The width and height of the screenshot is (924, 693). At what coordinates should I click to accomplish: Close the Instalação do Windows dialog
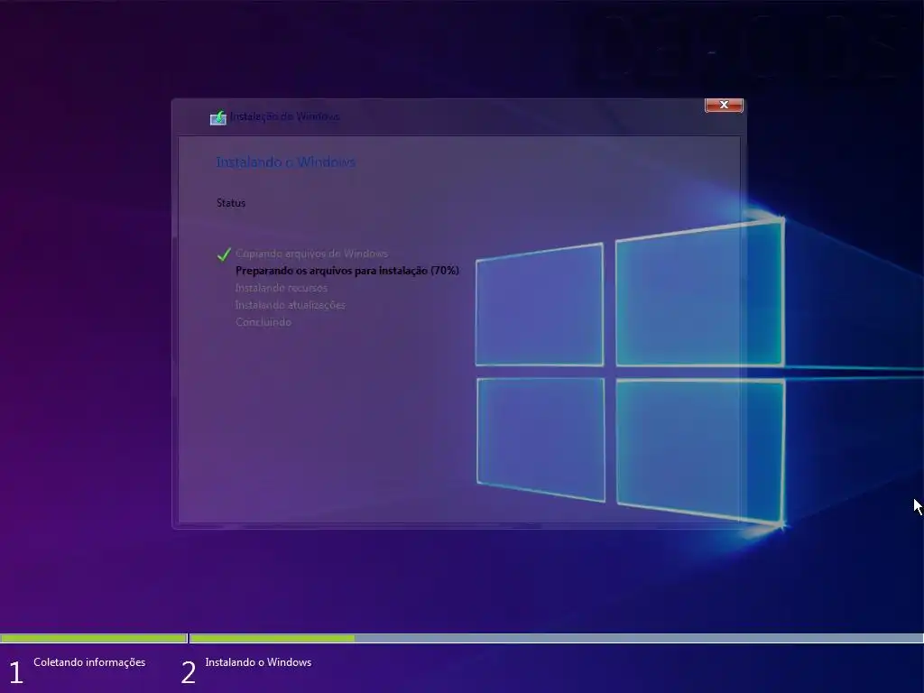(x=724, y=105)
